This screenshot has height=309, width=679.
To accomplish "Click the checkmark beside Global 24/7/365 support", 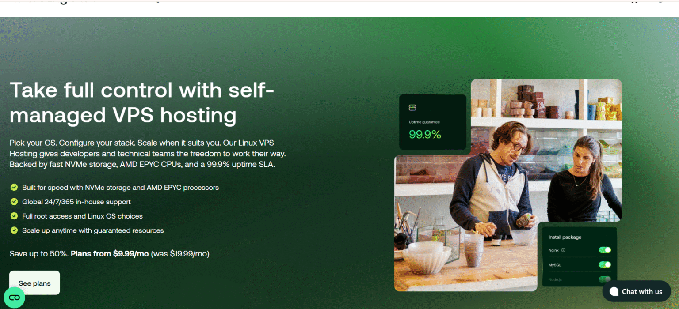I will [14, 202].
